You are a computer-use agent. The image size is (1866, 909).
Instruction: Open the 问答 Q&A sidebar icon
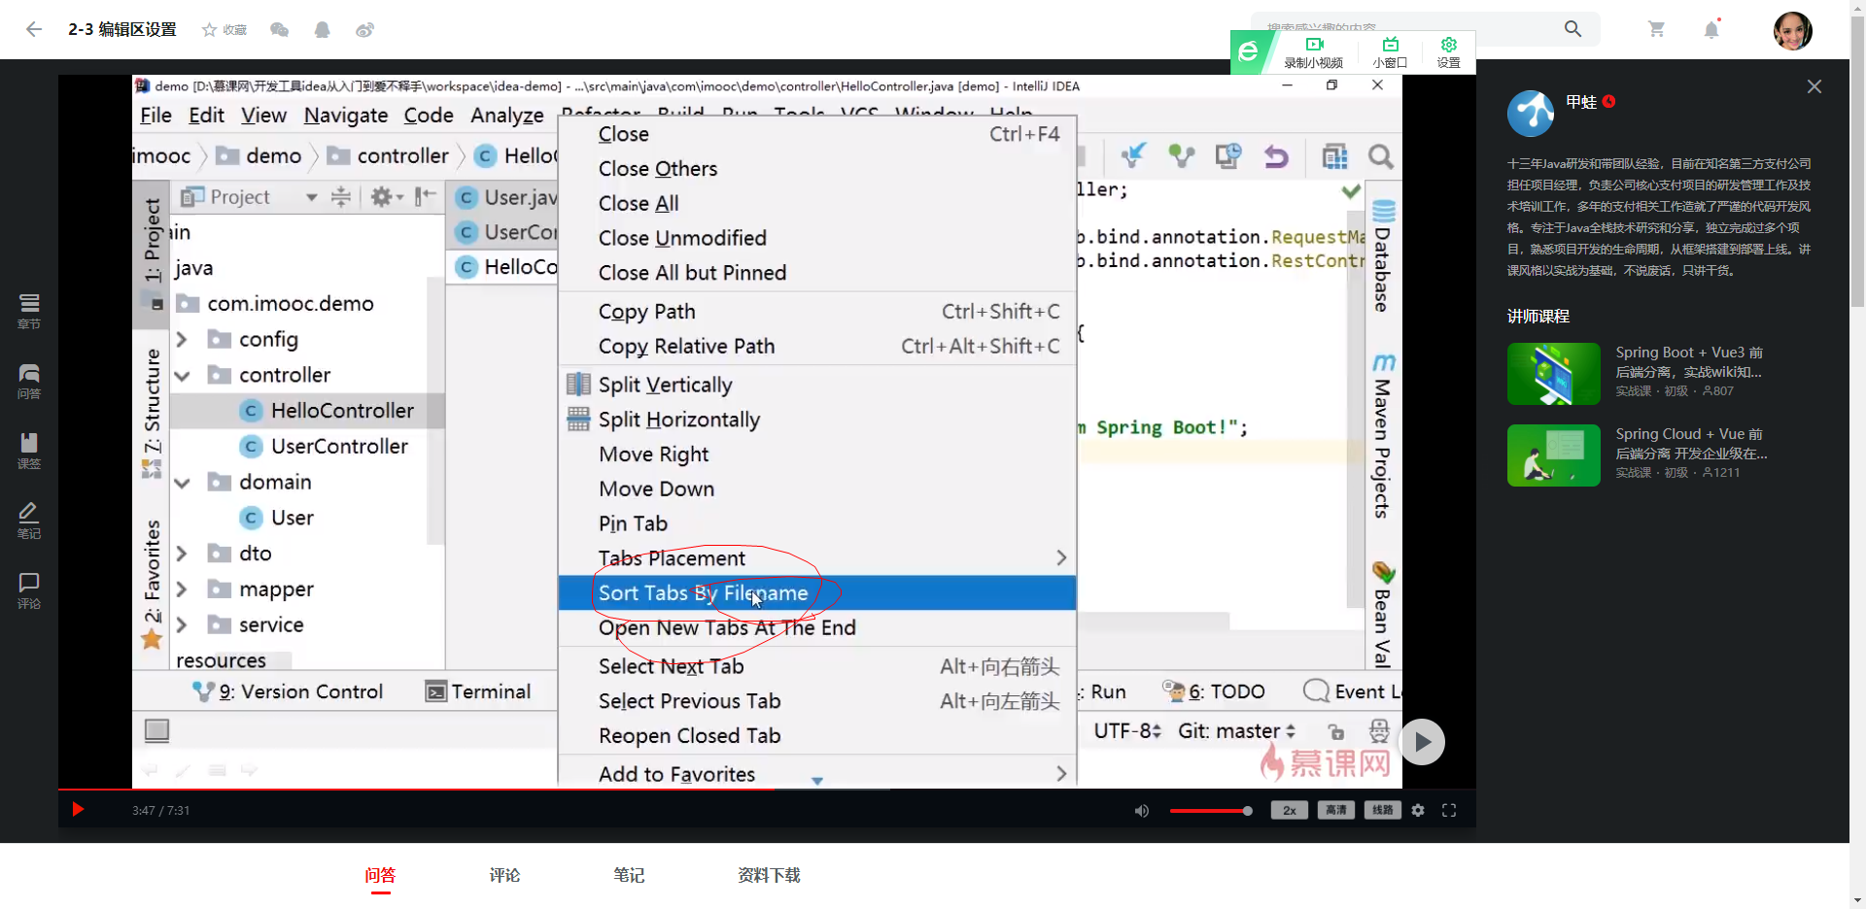[29, 381]
